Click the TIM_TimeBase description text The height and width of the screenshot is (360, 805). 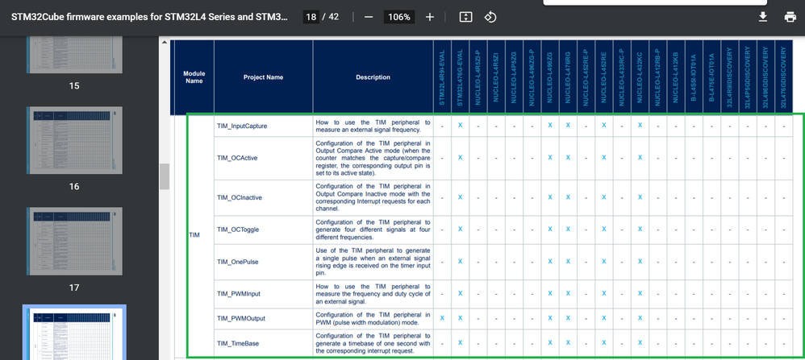[373, 343]
